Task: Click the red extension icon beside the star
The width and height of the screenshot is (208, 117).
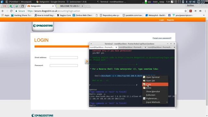Action: pyautogui.click(x=191, y=11)
